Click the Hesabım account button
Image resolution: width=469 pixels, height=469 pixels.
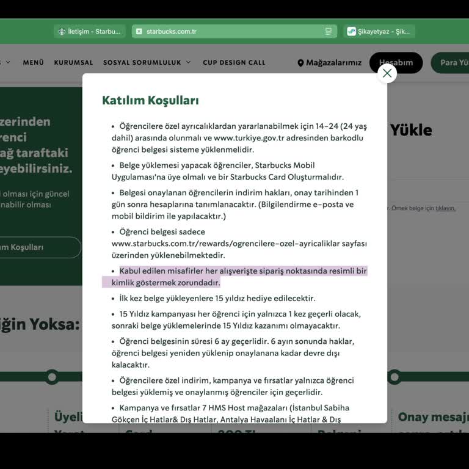(x=396, y=62)
